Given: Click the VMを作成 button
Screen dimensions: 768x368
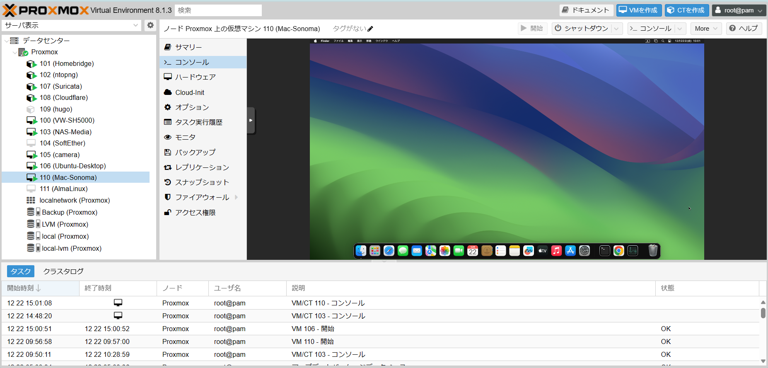Looking at the screenshot, I should tap(639, 10).
